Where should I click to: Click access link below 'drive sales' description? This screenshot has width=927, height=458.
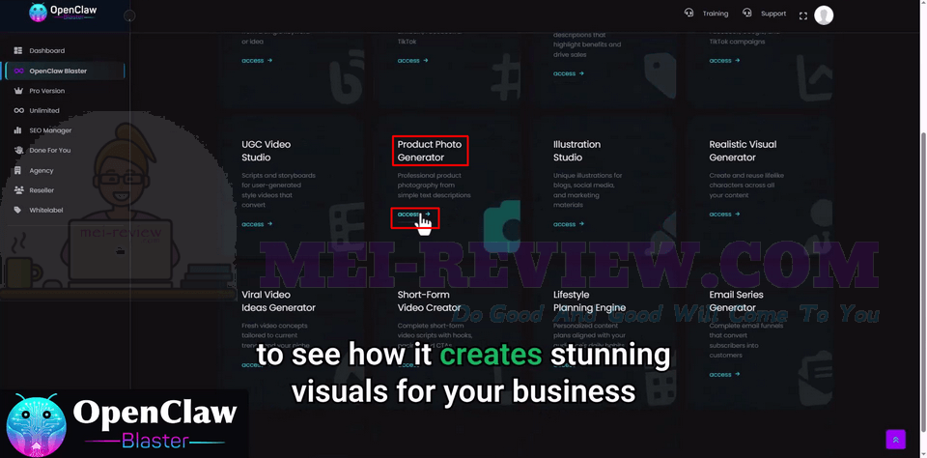[569, 73]
